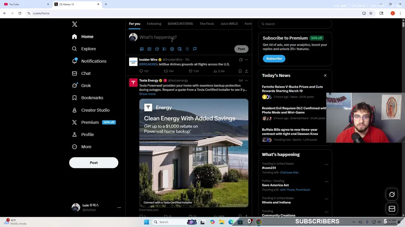View analytics of the Insider Wire post
405x227 pixels.
click(x=215, y=71)
